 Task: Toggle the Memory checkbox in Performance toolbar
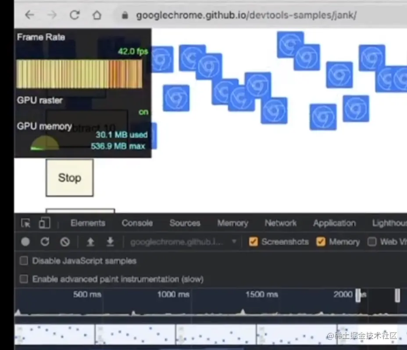pos(321,242)
